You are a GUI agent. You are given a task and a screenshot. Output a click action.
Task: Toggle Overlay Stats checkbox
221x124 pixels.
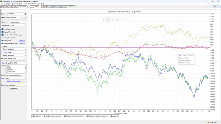pos(2,41)
